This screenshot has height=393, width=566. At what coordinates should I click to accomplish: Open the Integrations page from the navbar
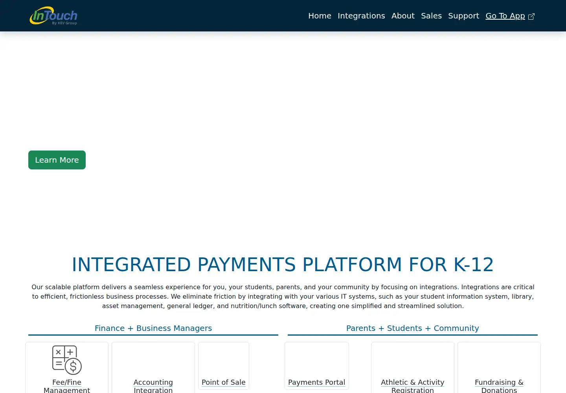(361, 16)
